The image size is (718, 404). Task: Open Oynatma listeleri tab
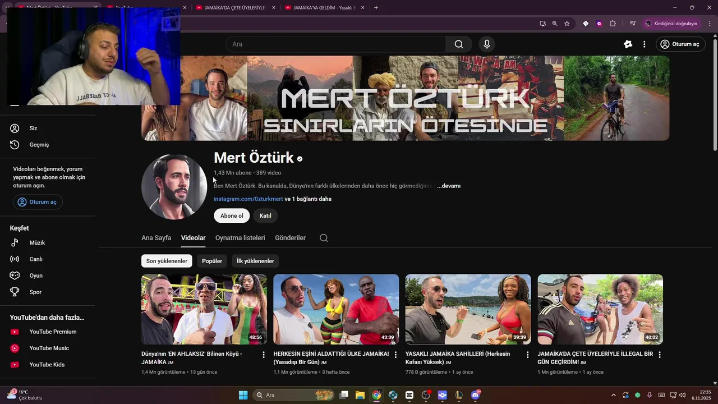coord(240,238)
